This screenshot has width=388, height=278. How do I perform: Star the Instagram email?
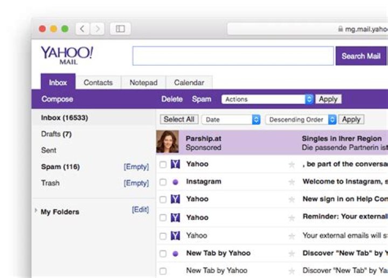click(x=292, y=182)
